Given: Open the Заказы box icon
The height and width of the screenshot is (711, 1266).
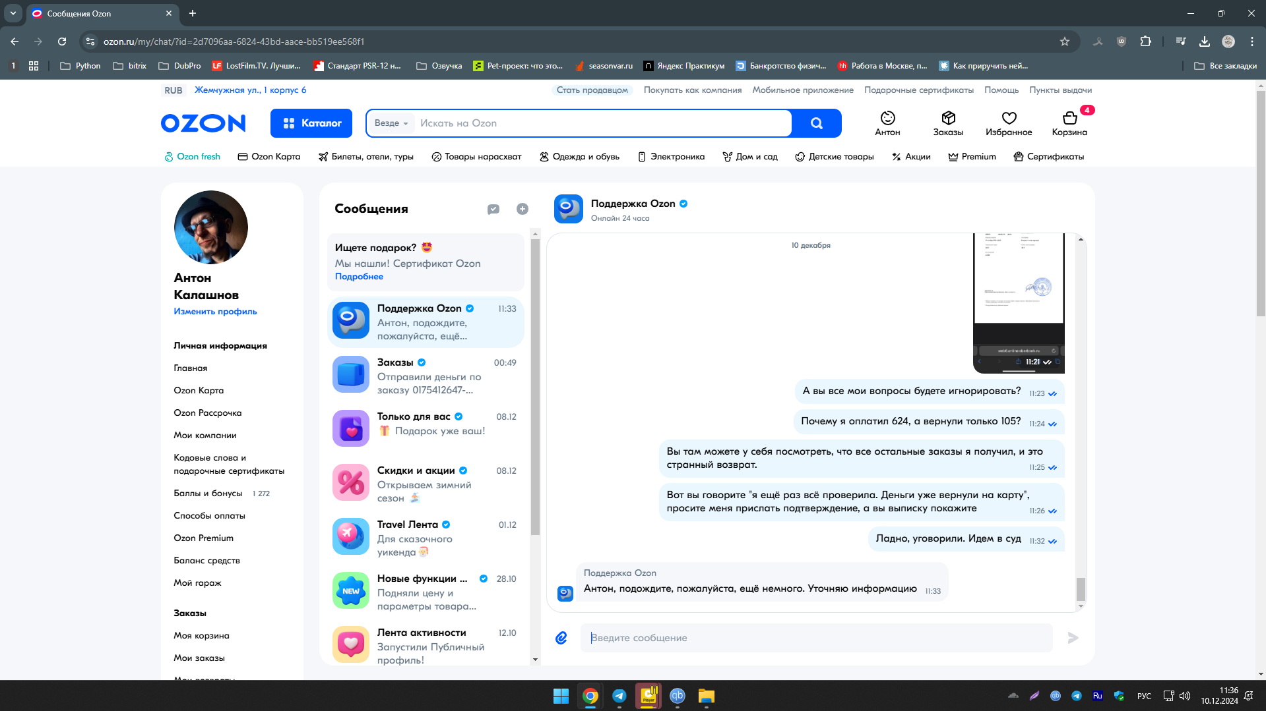Looking at the screenshot, I should (x=948, y=123).
